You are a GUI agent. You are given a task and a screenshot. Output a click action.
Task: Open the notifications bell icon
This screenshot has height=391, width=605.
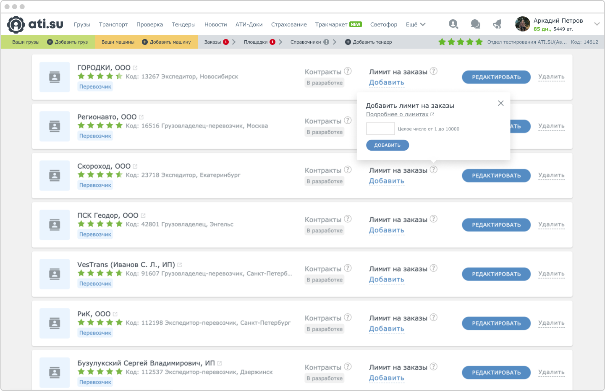pos(498,24)
